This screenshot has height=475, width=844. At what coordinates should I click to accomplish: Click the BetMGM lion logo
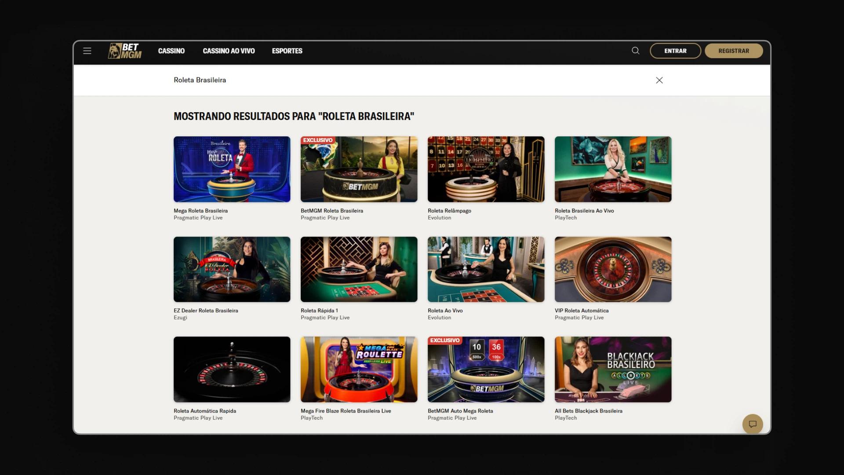tap(125, 51)
